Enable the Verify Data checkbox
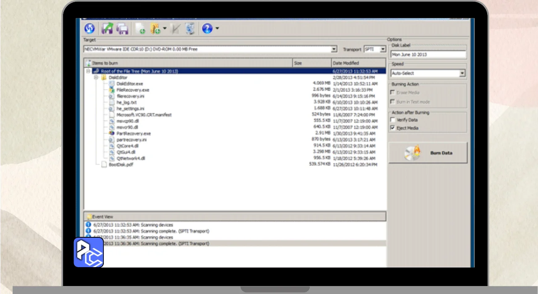 pyautogui.click(x=393, y=120)
